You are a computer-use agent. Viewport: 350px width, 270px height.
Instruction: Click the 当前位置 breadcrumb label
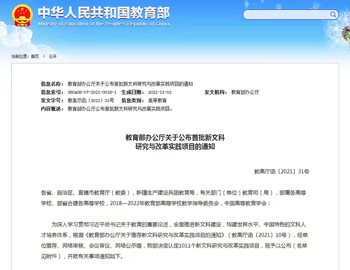click(20, 57)
